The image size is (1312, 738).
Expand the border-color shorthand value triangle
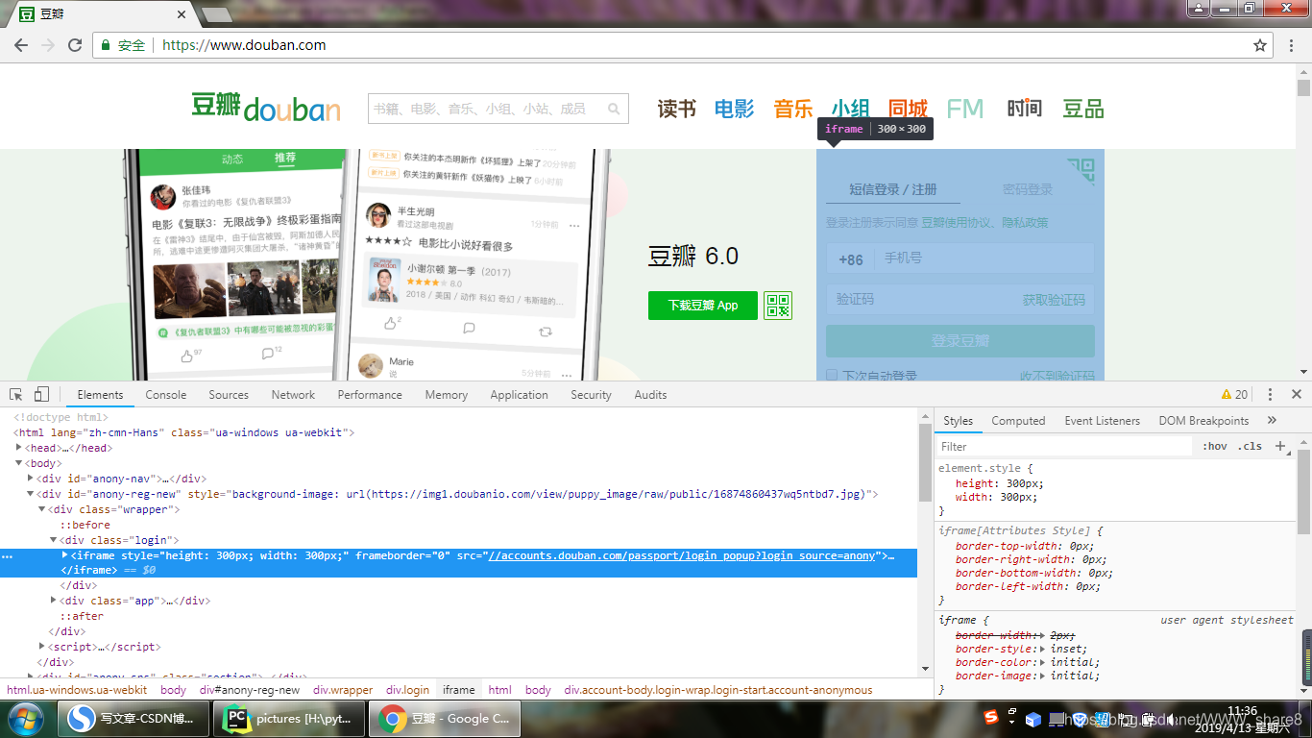coord(1043,662)
